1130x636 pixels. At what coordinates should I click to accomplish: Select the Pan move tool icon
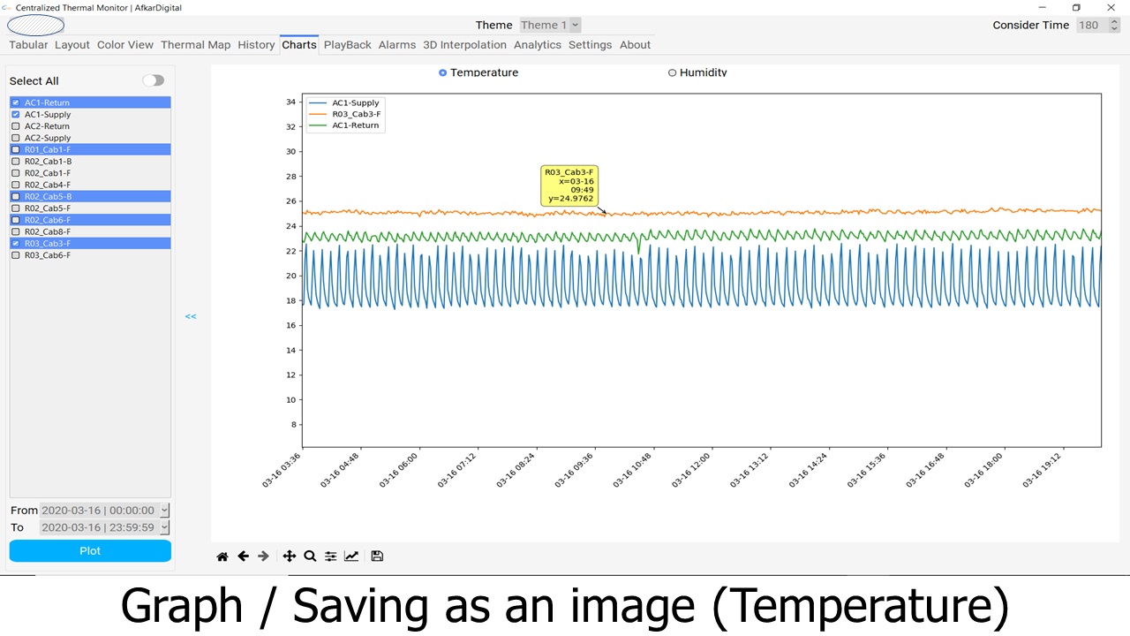(x=289, y=556)
